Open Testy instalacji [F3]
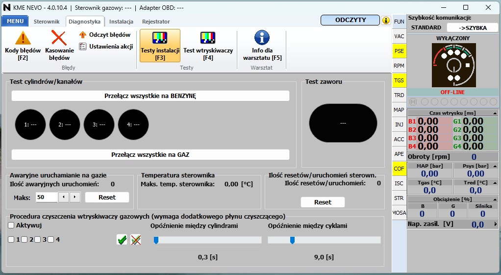501x275 pixels. (x=160, y=46)
